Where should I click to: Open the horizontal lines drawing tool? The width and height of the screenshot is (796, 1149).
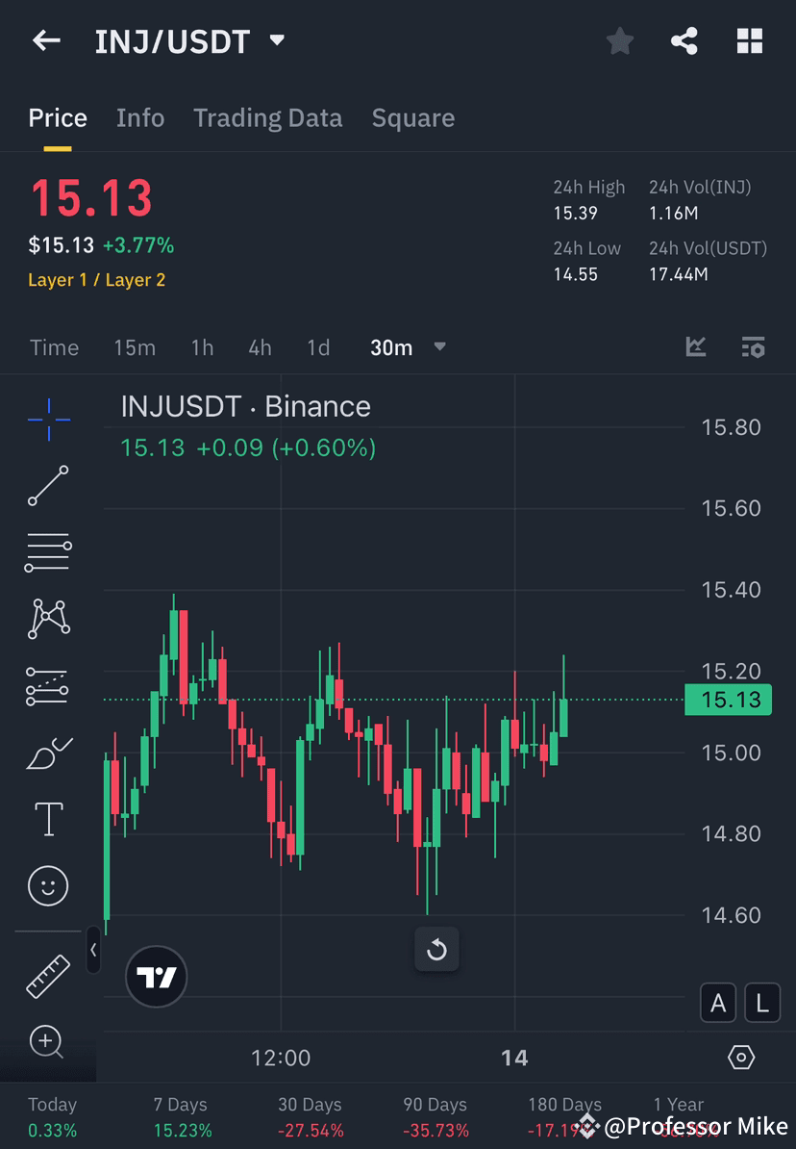click(48, 552)
